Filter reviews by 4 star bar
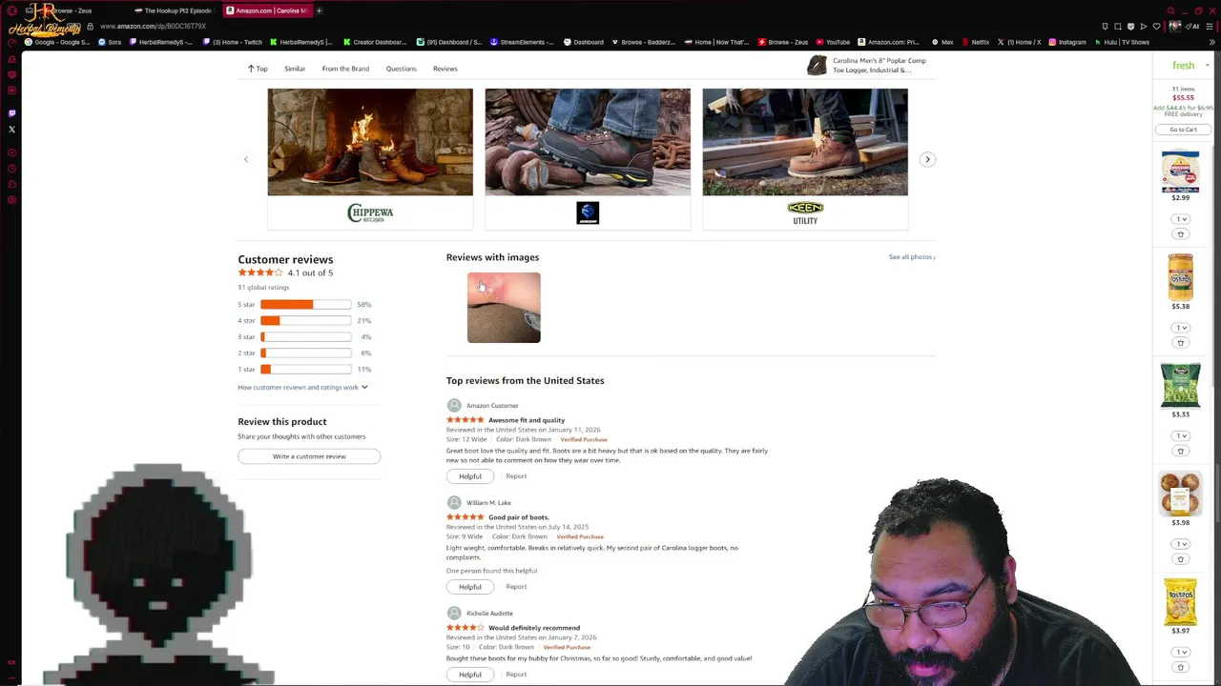 pos(305,320)
